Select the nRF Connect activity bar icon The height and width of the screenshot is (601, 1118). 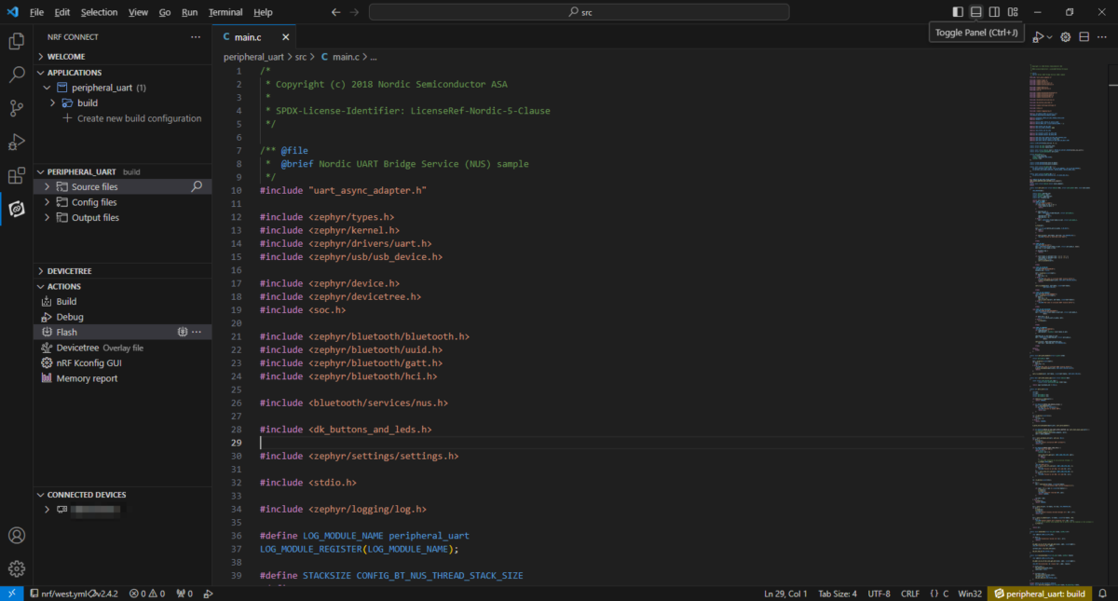16,209
